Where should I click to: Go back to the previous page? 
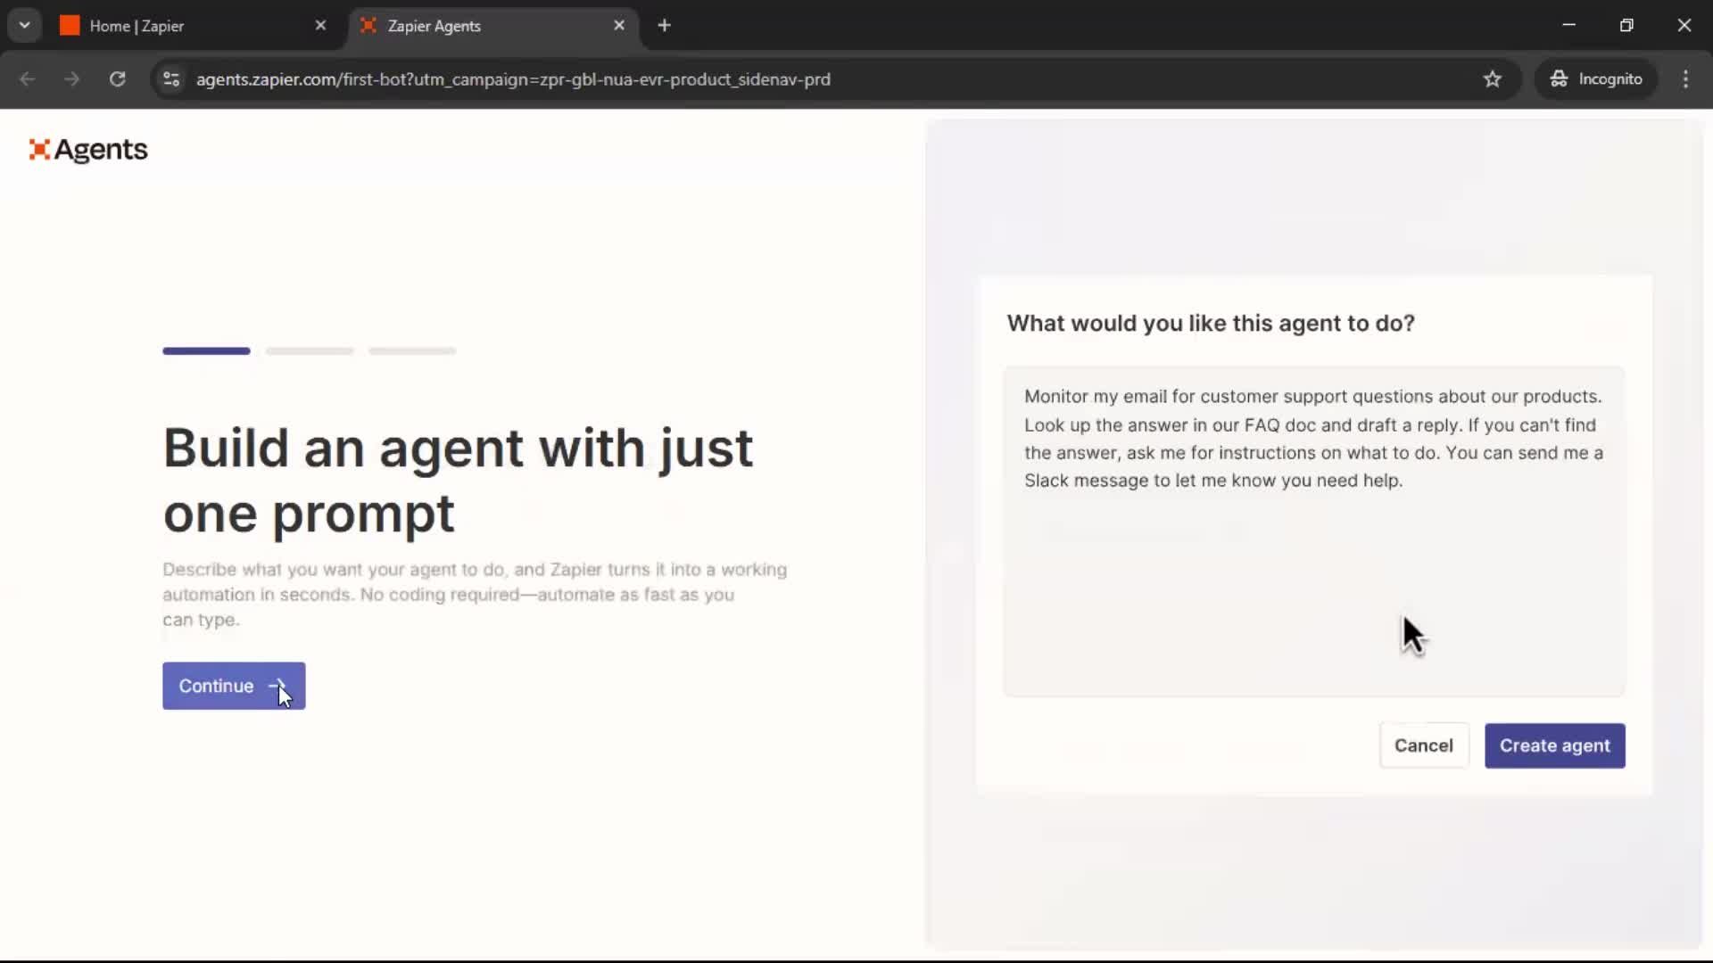pyautogui.click(x=28, y=79)
